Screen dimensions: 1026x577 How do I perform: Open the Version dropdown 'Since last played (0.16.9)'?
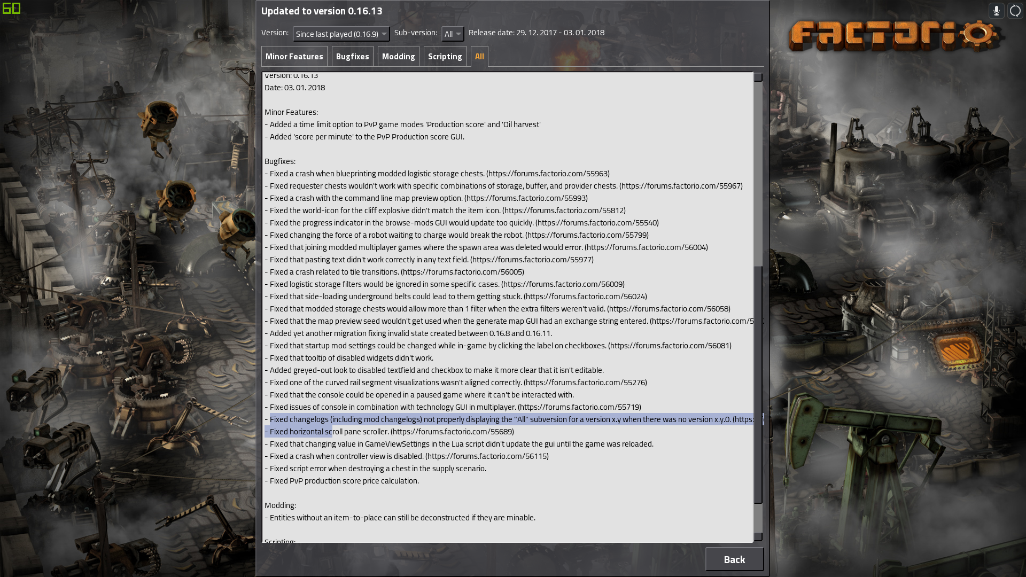[x=341, y=34]
